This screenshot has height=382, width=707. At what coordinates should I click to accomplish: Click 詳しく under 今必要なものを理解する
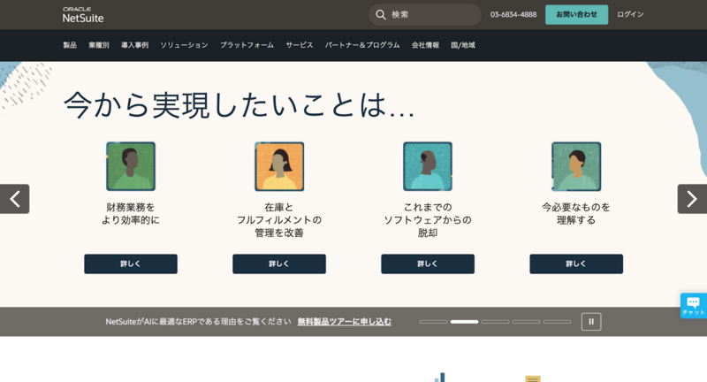[576, 264]
